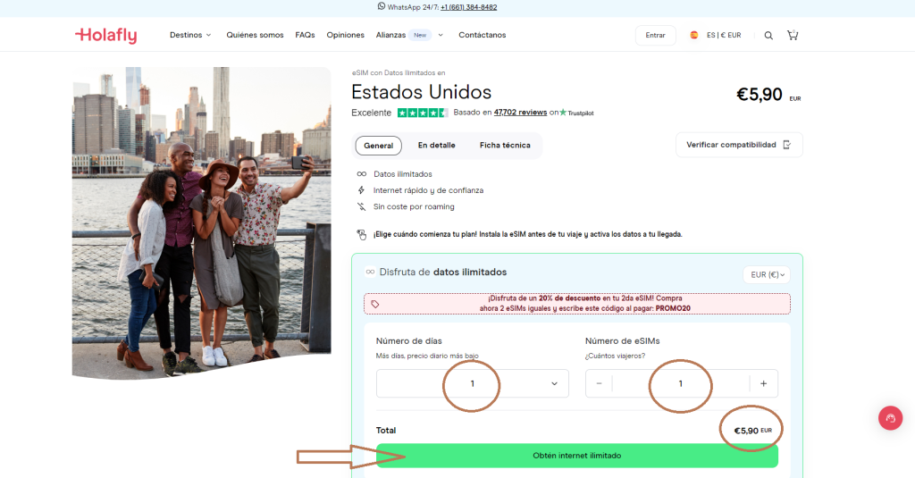Open the shopping cart icon
This screenshot has height=478, width=915.
792,36
